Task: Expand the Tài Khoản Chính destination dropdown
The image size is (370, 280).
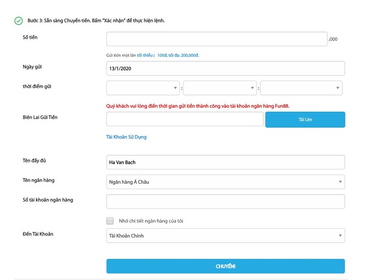Action: click(x=225, y=236)
